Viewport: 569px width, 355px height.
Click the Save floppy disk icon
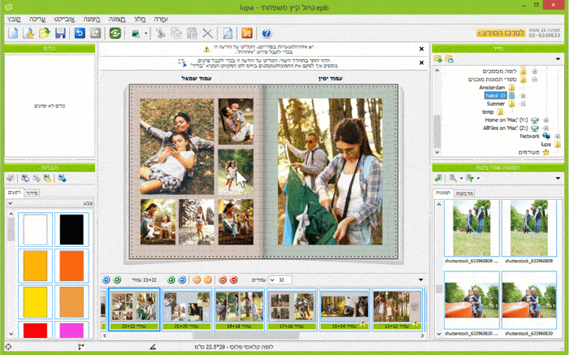point(60,33)
